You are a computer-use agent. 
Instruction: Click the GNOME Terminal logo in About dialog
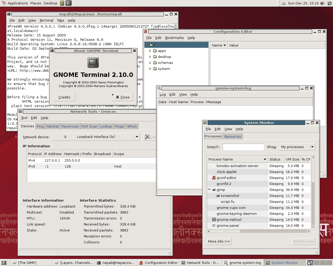[x=93, y=62]
